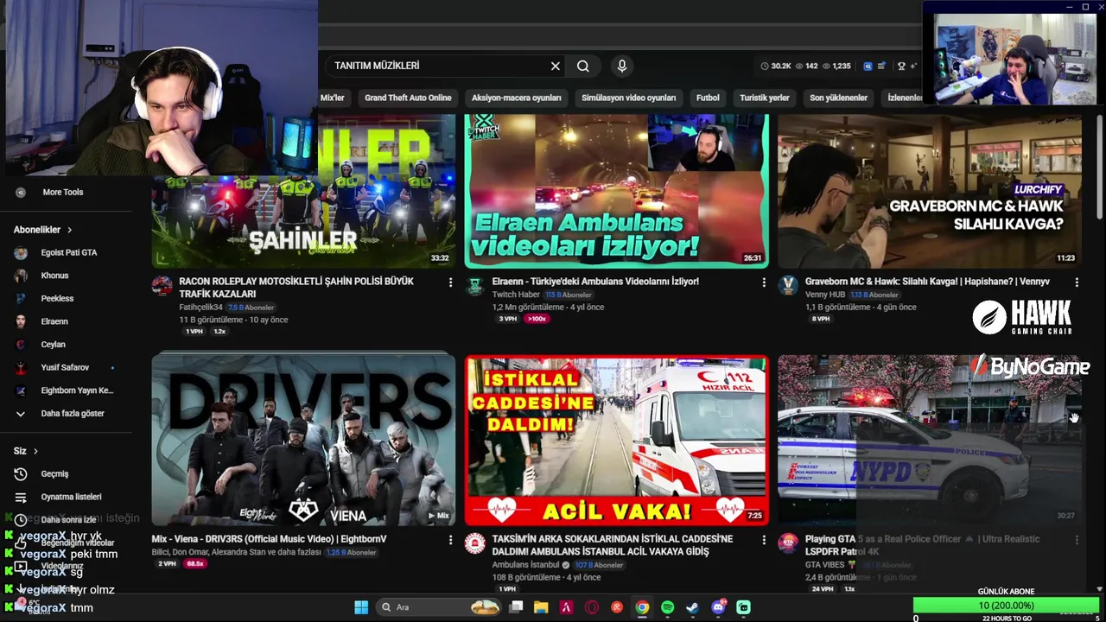The width and height of the screenshot is (1106, 622).
Task: Open File Explorer from the taskbar
Action: coord(541,607)
